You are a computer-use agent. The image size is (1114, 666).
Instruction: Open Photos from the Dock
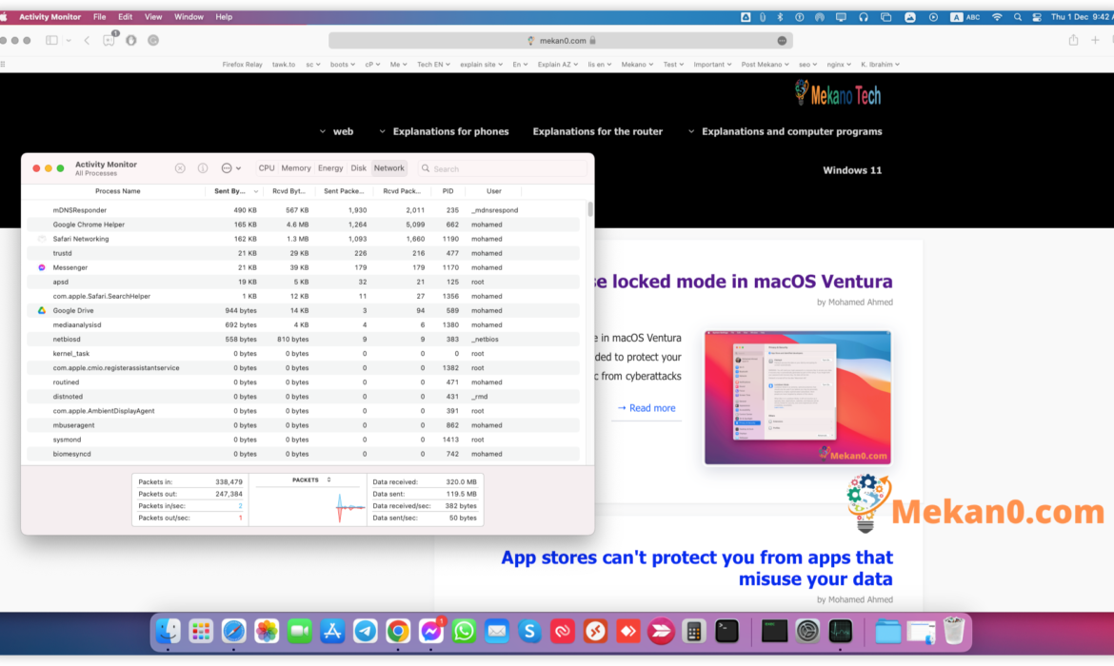tap(267, 631)
